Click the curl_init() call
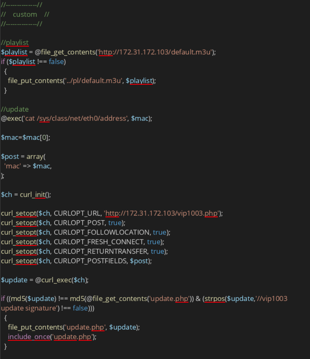 [35, 195]
